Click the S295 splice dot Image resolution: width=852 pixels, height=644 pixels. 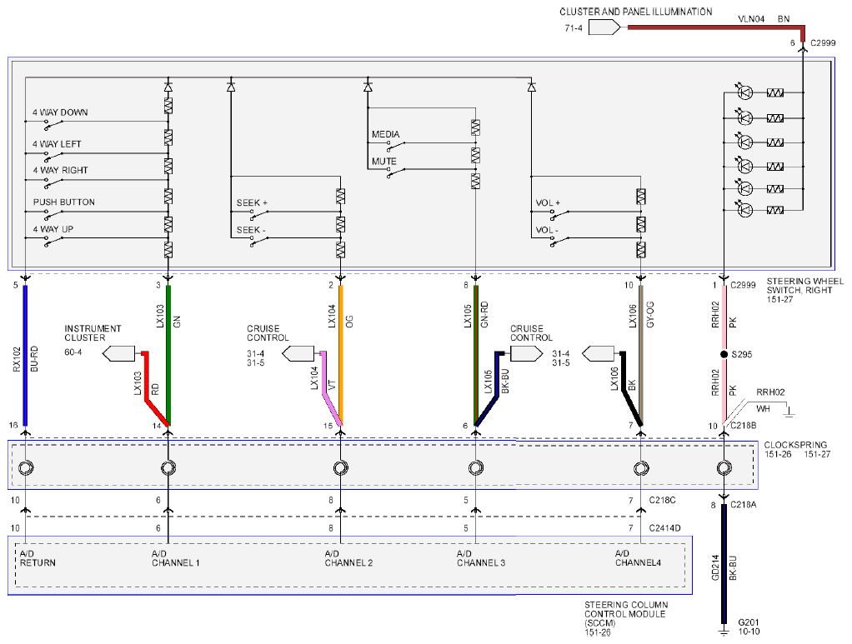[x=724, y=355]
